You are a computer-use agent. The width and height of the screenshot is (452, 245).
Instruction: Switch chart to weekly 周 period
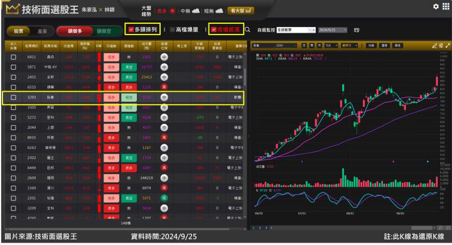point(311,46)
